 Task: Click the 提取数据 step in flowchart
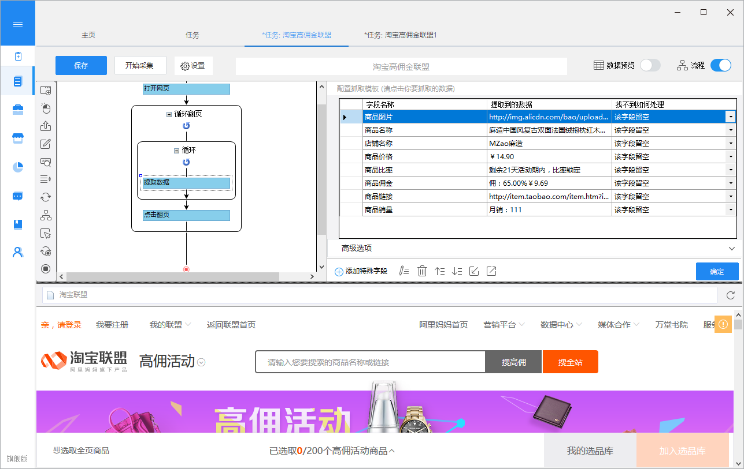click(x=187, y=183)
